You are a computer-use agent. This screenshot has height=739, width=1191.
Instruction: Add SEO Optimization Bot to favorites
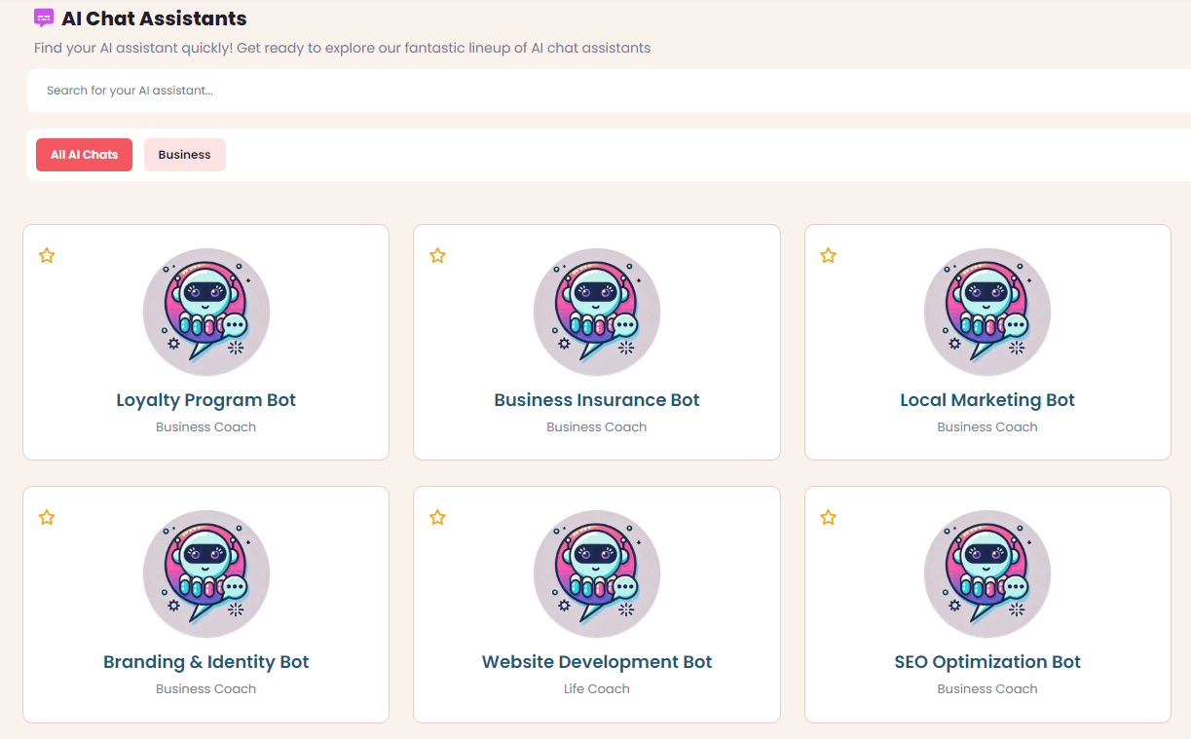click(x=828, y=518)
